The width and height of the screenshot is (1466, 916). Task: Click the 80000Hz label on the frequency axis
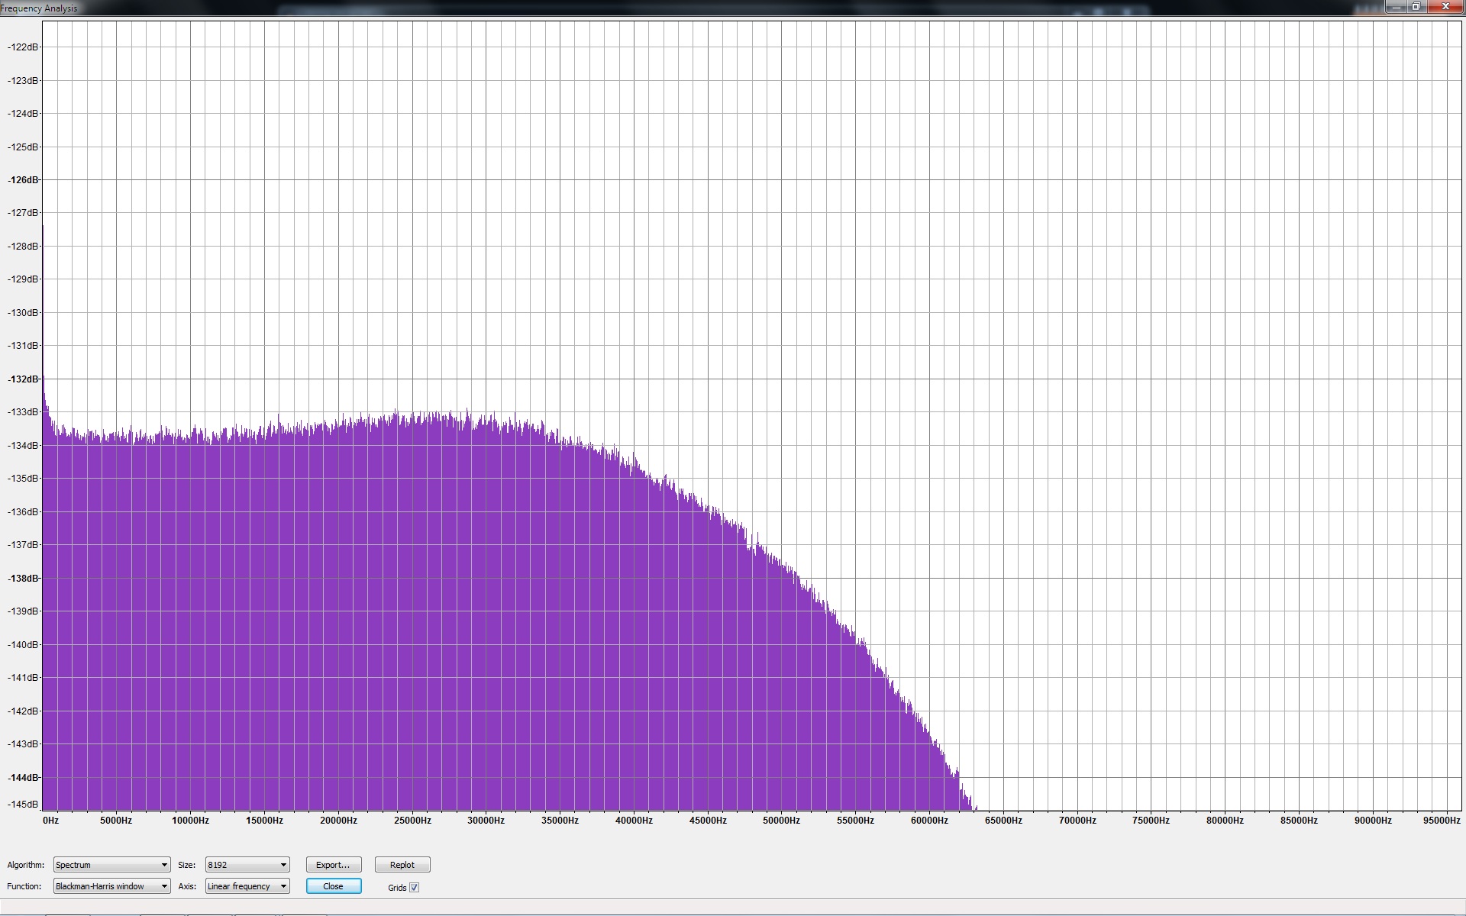(1225, 821)
